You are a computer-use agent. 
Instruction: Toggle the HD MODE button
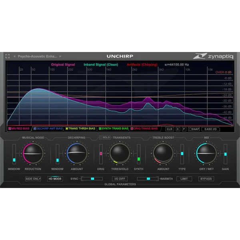[55, 179]
